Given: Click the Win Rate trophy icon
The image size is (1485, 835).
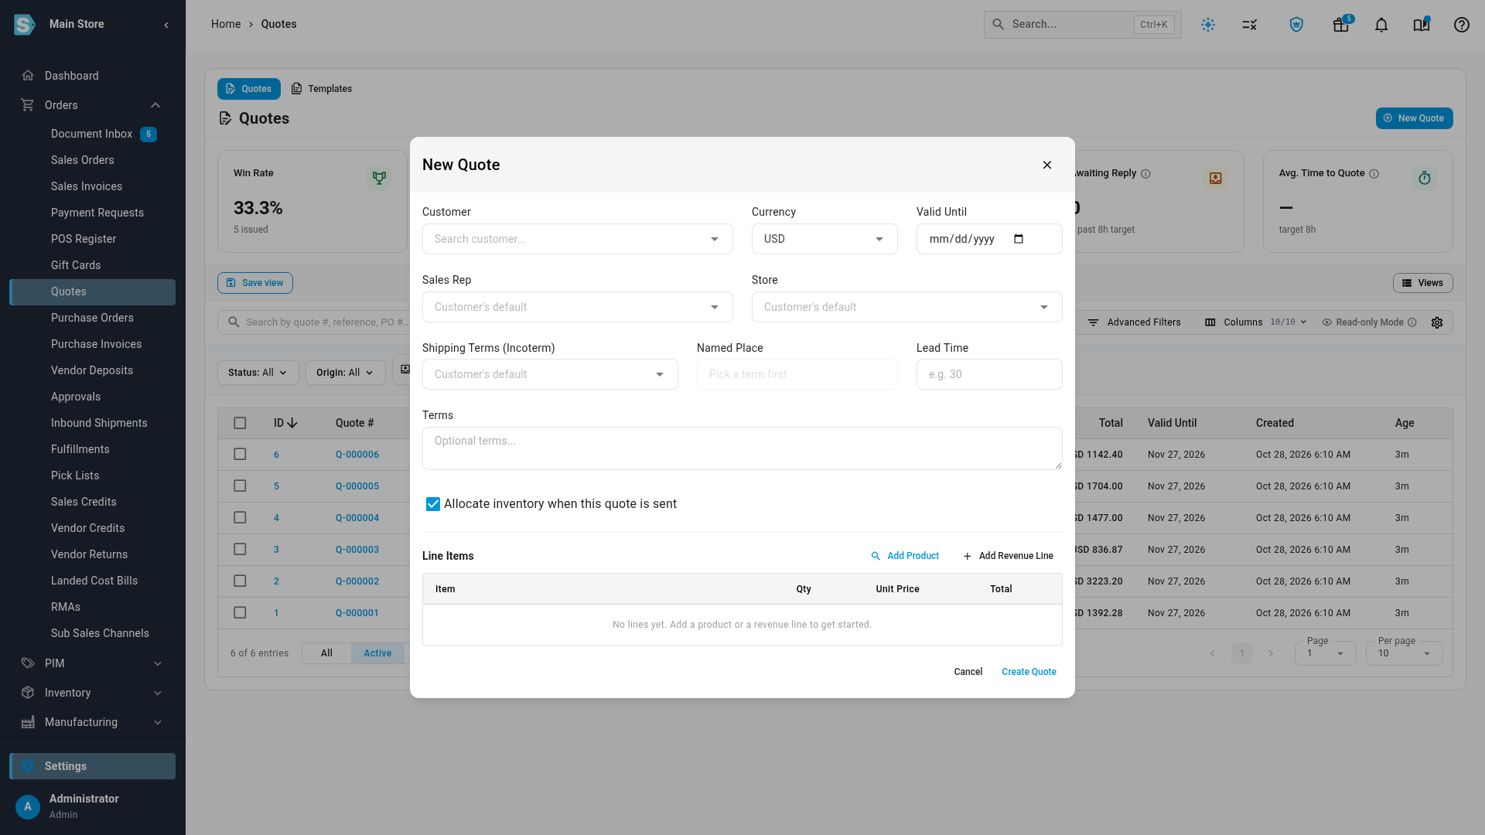Looking at the screenshot, I should click(x=379, y=179).
